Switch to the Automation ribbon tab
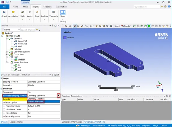This screenshot has width=172, height=127. [61, 7]
